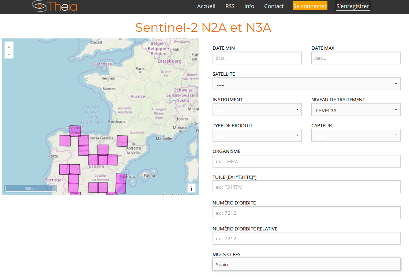Click Numéro d'orbite relative field

(x=306, y=238)
